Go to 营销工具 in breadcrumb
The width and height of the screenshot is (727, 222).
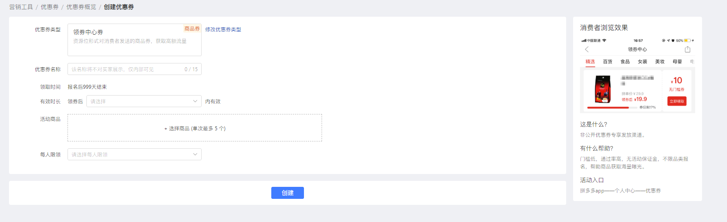pyautogui.click(x=21, y=7)
